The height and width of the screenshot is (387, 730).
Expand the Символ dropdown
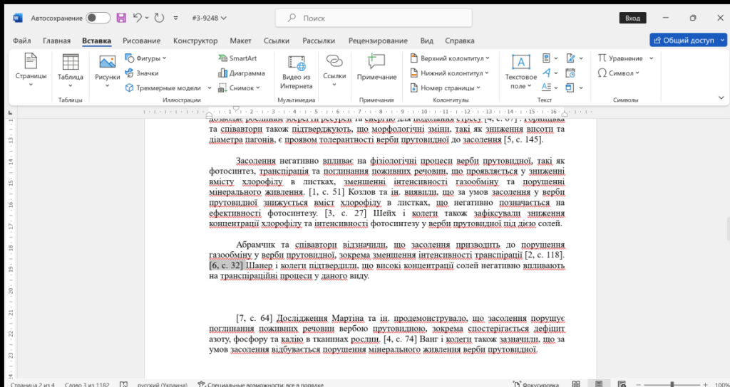[x=618, y=73]
